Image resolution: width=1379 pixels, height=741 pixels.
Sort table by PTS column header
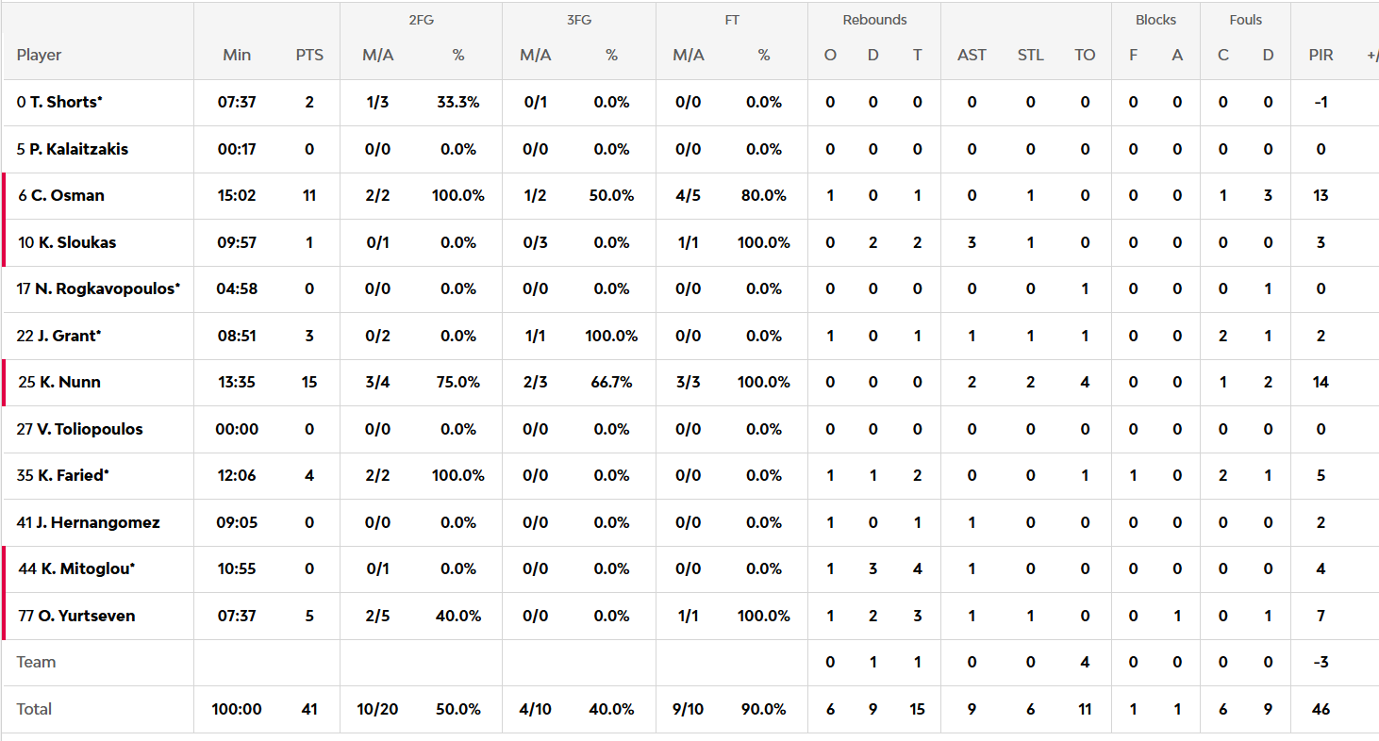click(x=309, y=55)
